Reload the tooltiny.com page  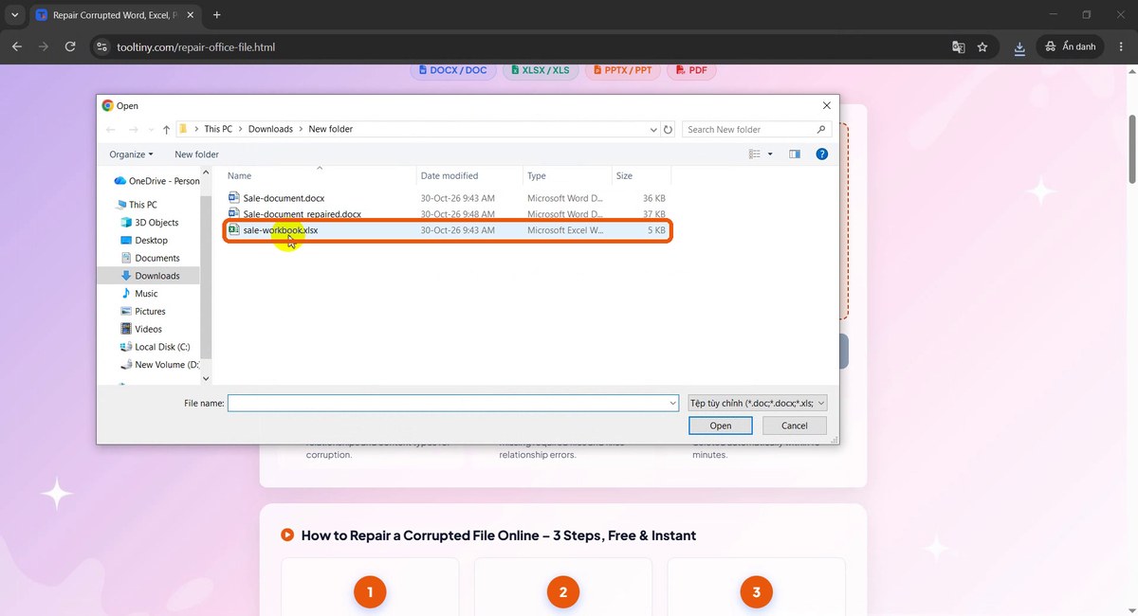[x=70, y=46]
